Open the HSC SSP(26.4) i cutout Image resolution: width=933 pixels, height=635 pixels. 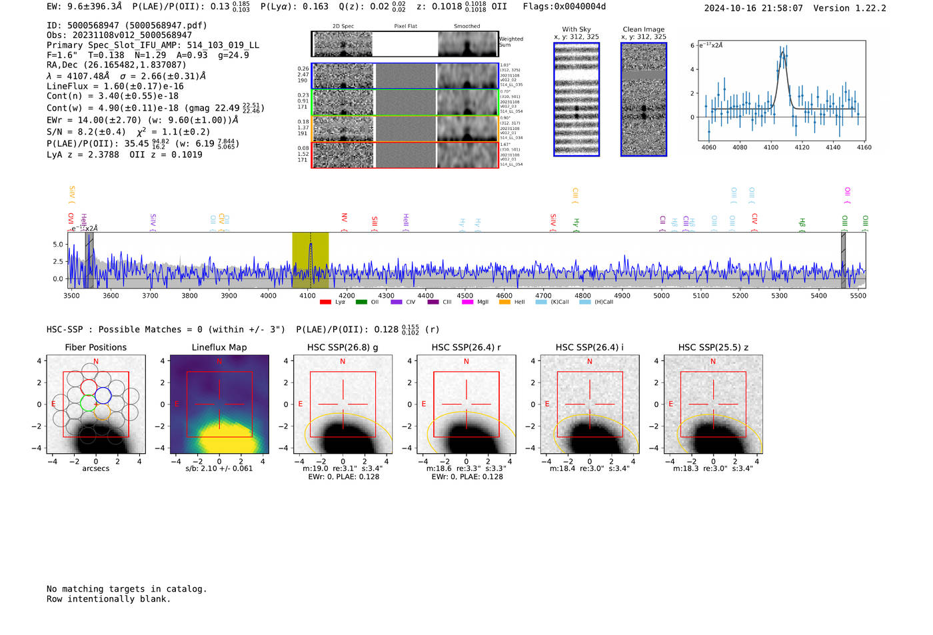point(590,404)
